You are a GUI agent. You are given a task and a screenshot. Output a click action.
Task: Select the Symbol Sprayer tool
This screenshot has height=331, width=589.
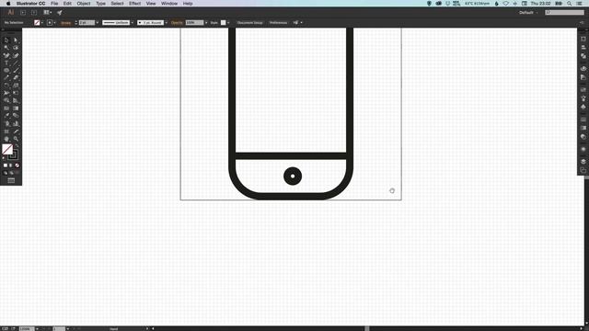tap(6, 123)
